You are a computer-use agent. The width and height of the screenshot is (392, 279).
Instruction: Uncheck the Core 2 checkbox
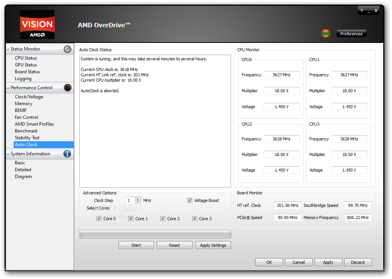click(163, 219)
